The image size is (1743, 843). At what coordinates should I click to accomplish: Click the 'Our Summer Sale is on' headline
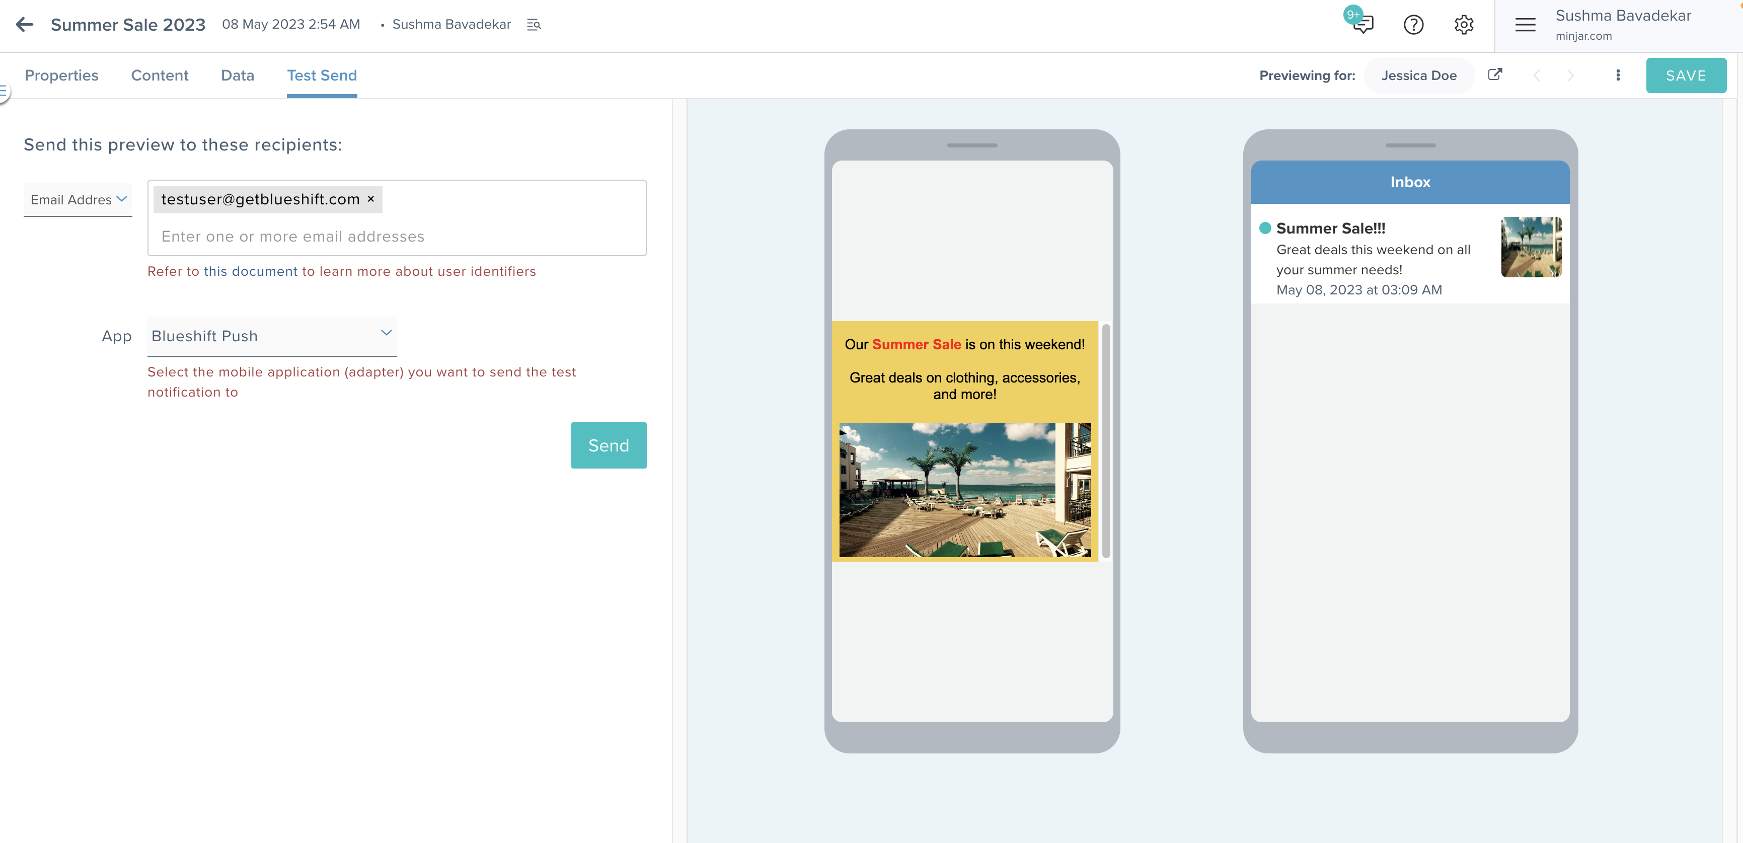click(965, 344)
